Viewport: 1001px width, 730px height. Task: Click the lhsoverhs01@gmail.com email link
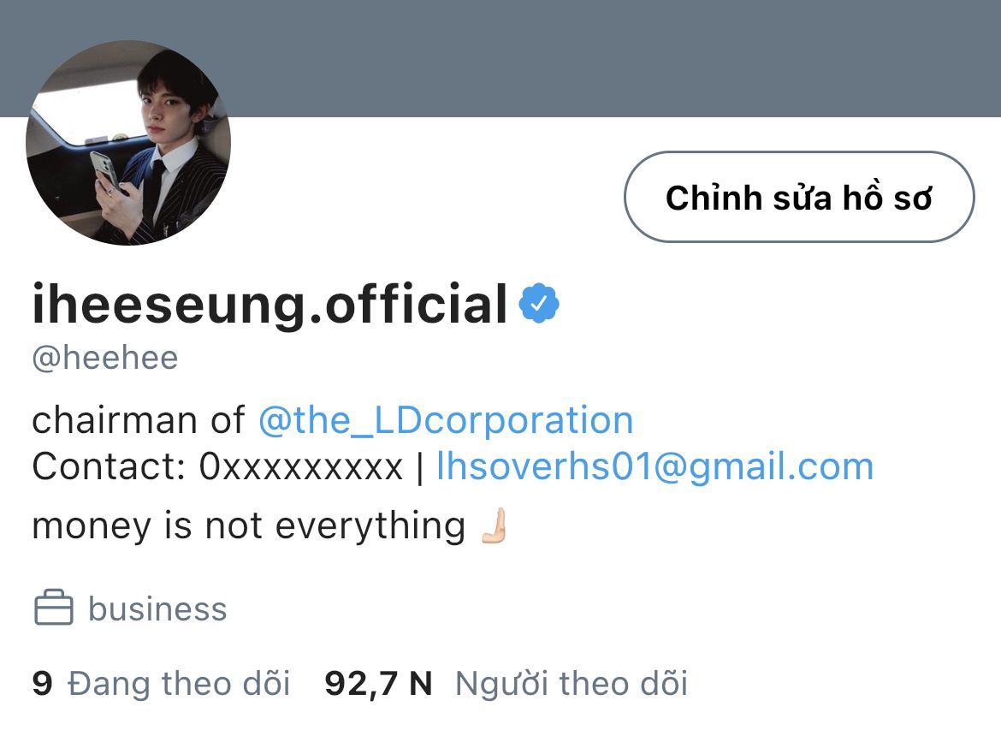(x=655, y=466)
